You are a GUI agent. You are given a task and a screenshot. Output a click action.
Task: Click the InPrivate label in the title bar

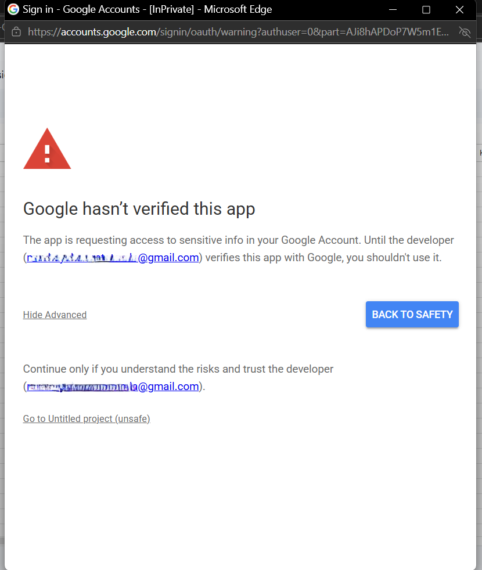[x=172, y=10]
